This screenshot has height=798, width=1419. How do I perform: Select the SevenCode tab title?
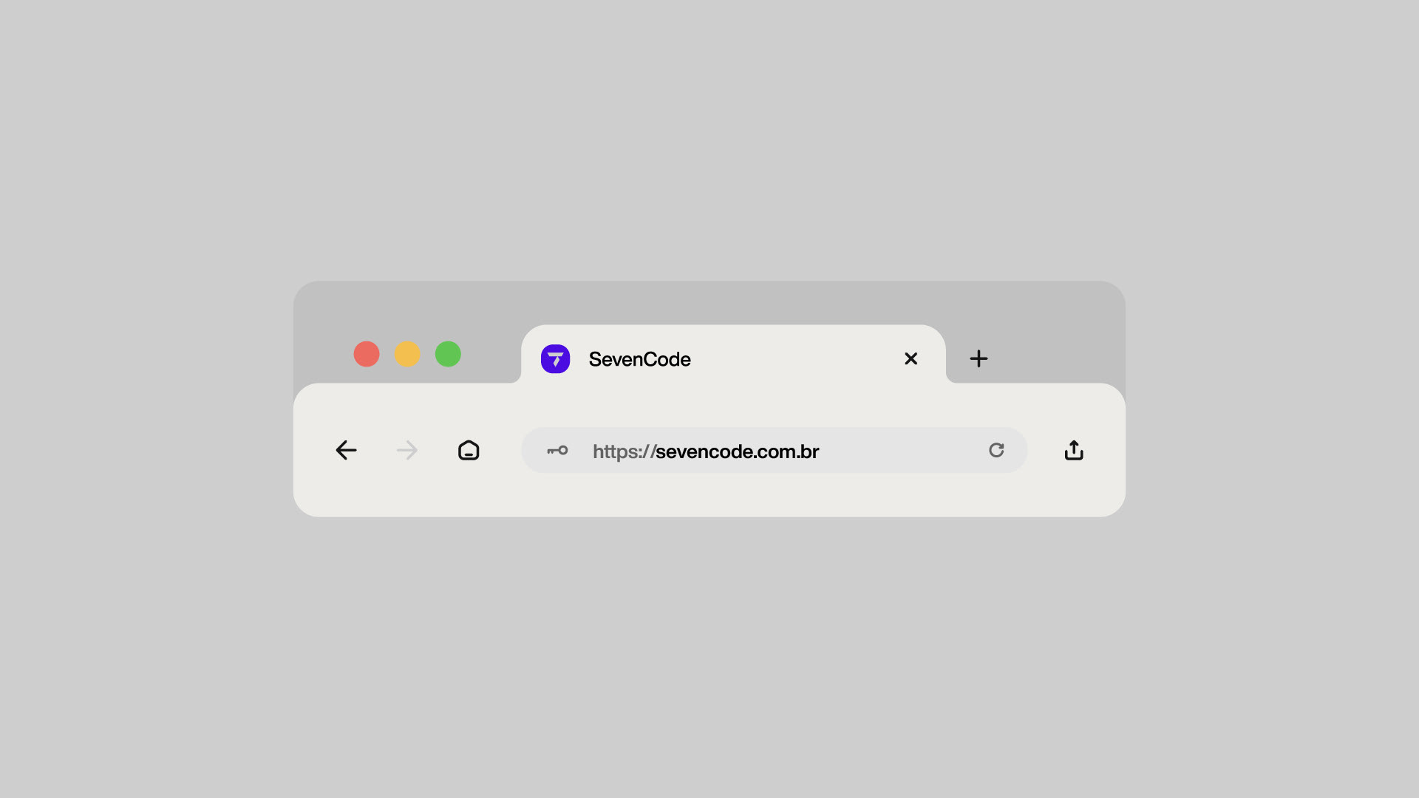pyautogui.click(x=639, y=359)
